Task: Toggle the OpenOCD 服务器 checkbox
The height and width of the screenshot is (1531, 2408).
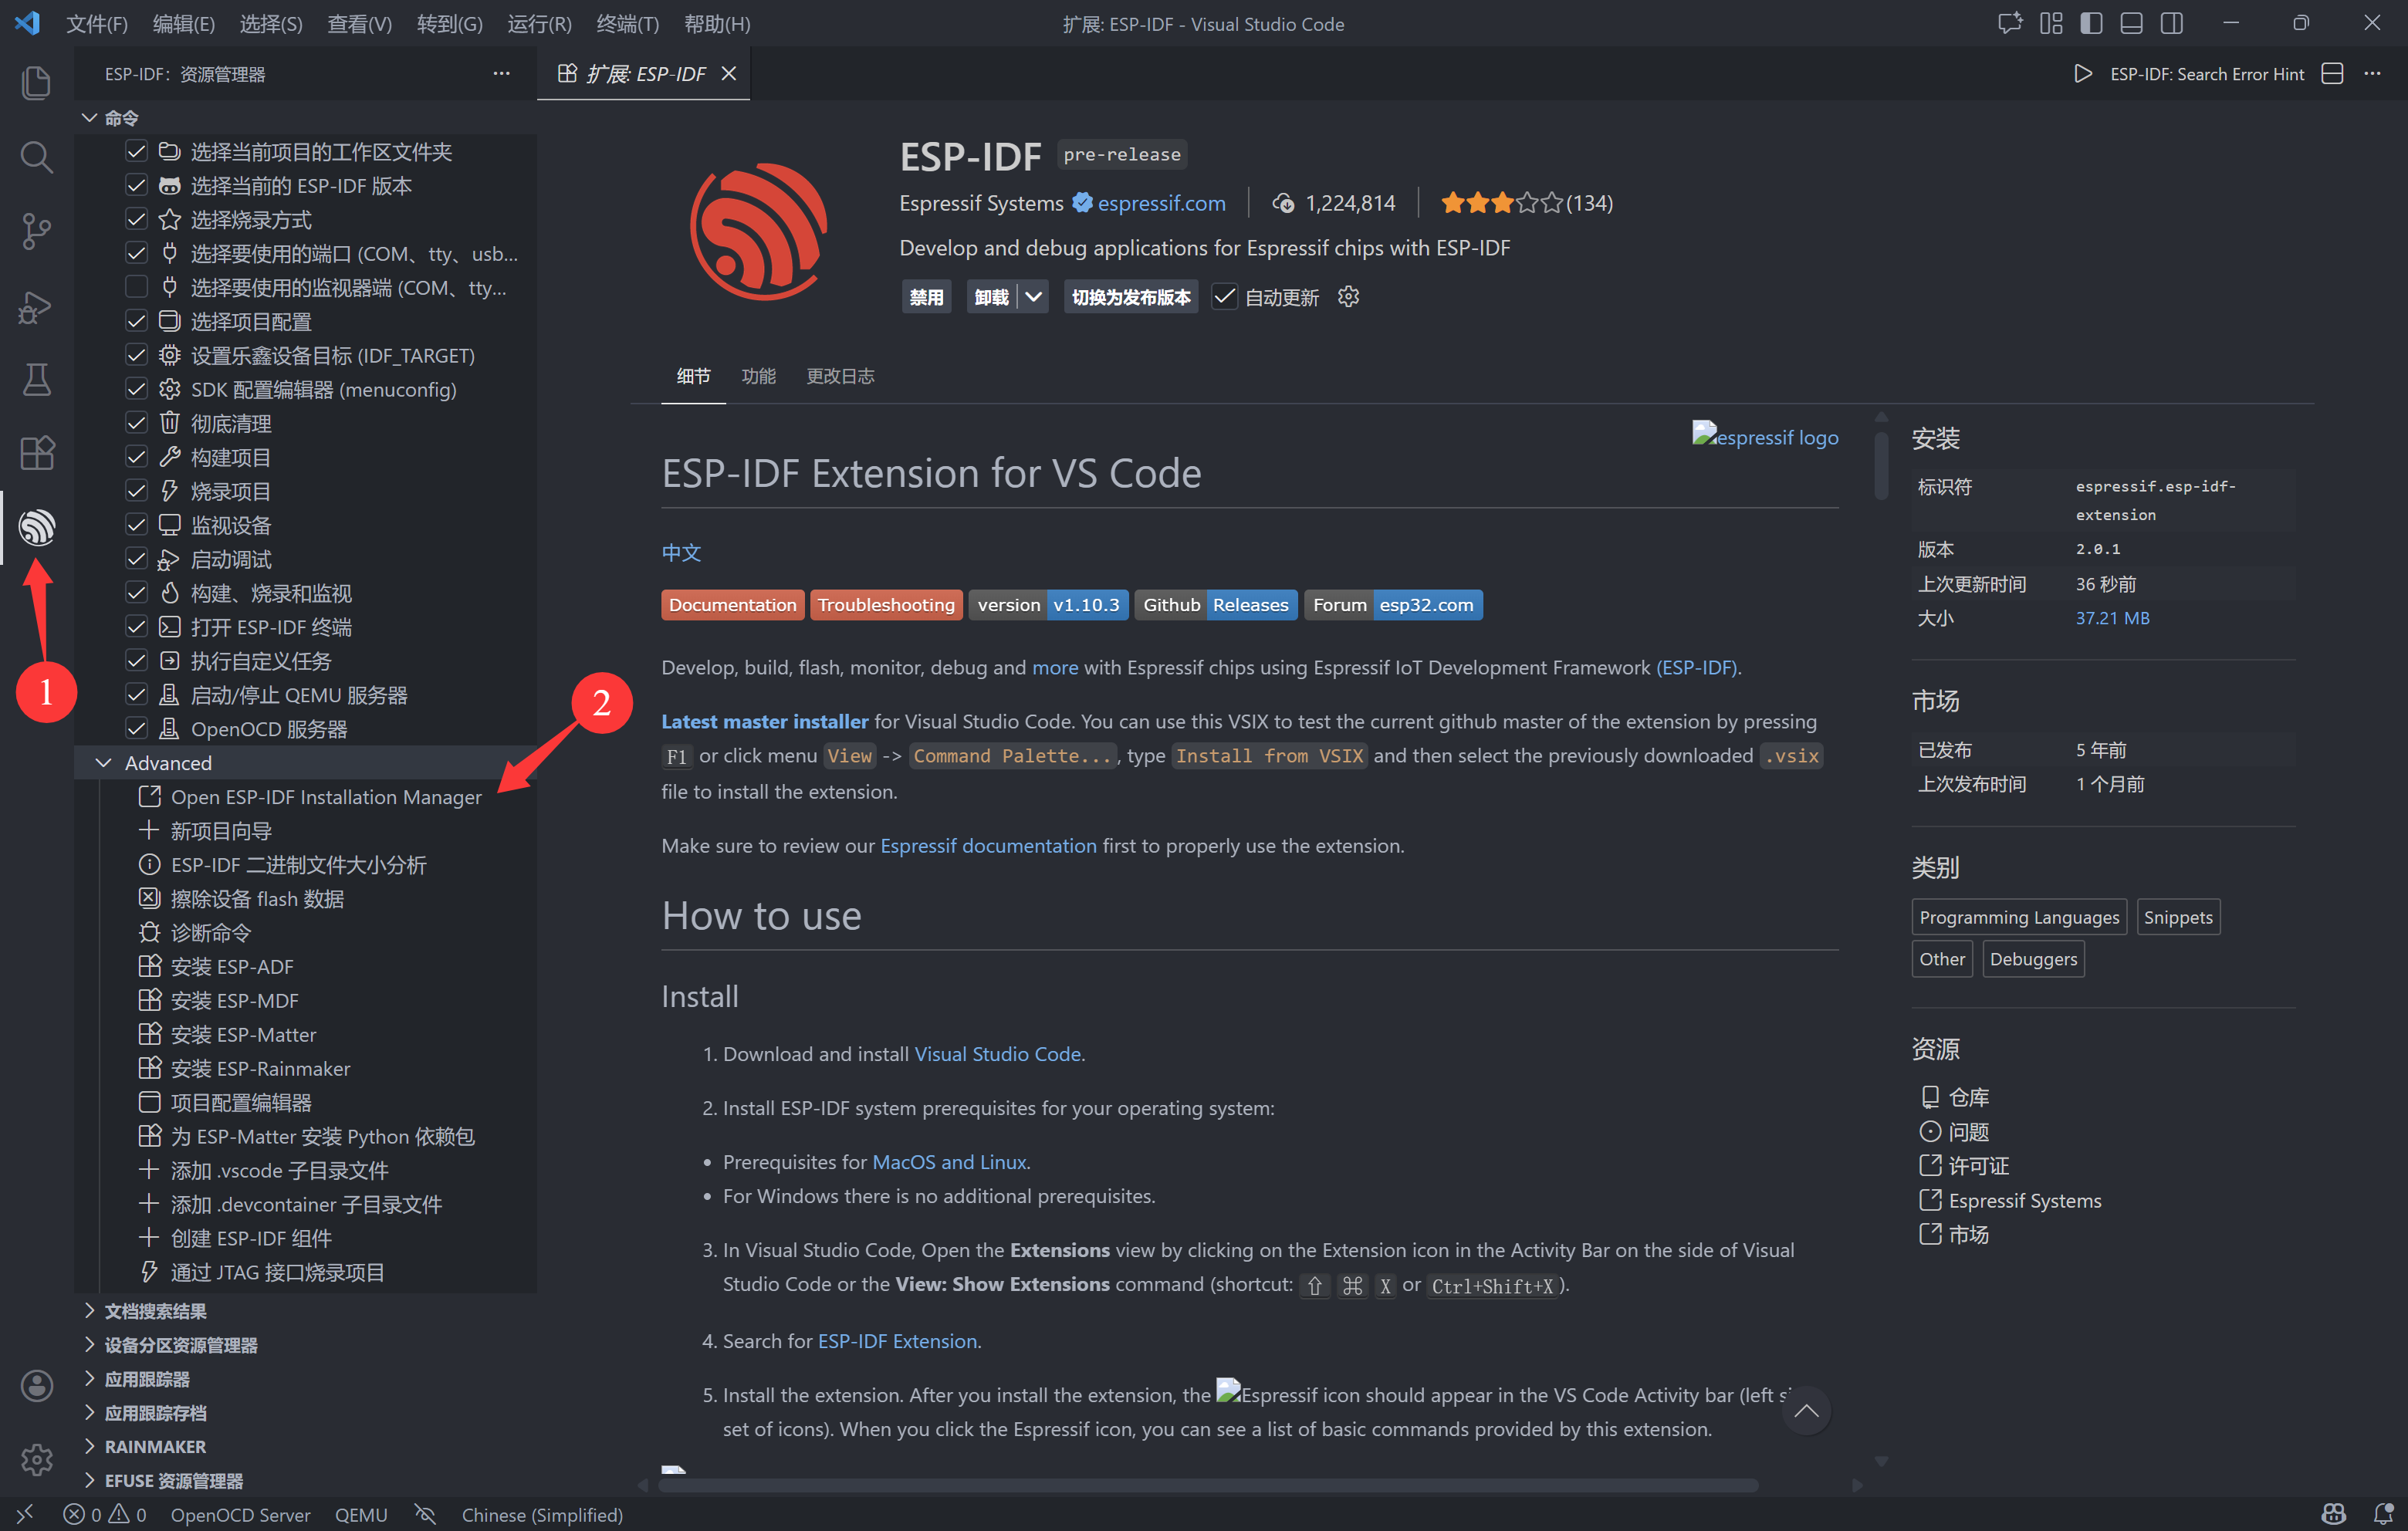Action: coord(136,729)
